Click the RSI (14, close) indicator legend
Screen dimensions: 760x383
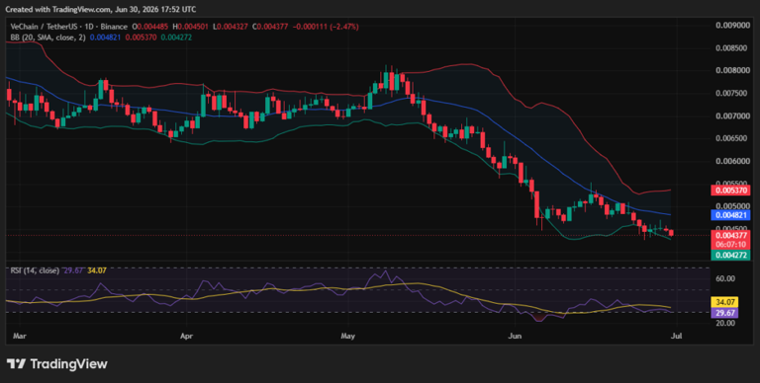(35, 270)
